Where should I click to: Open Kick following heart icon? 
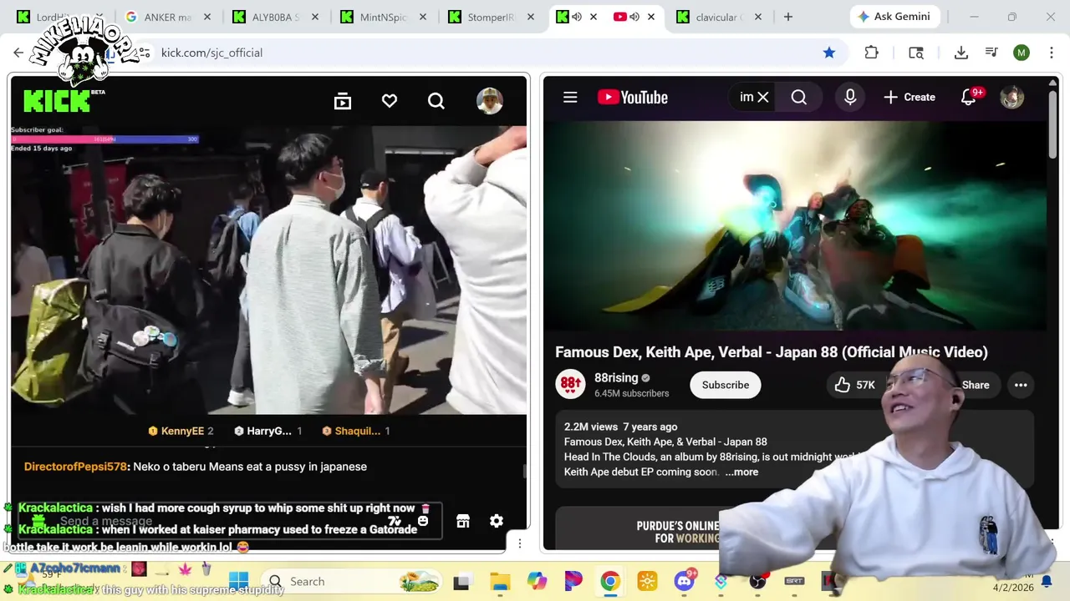(390, 101)
